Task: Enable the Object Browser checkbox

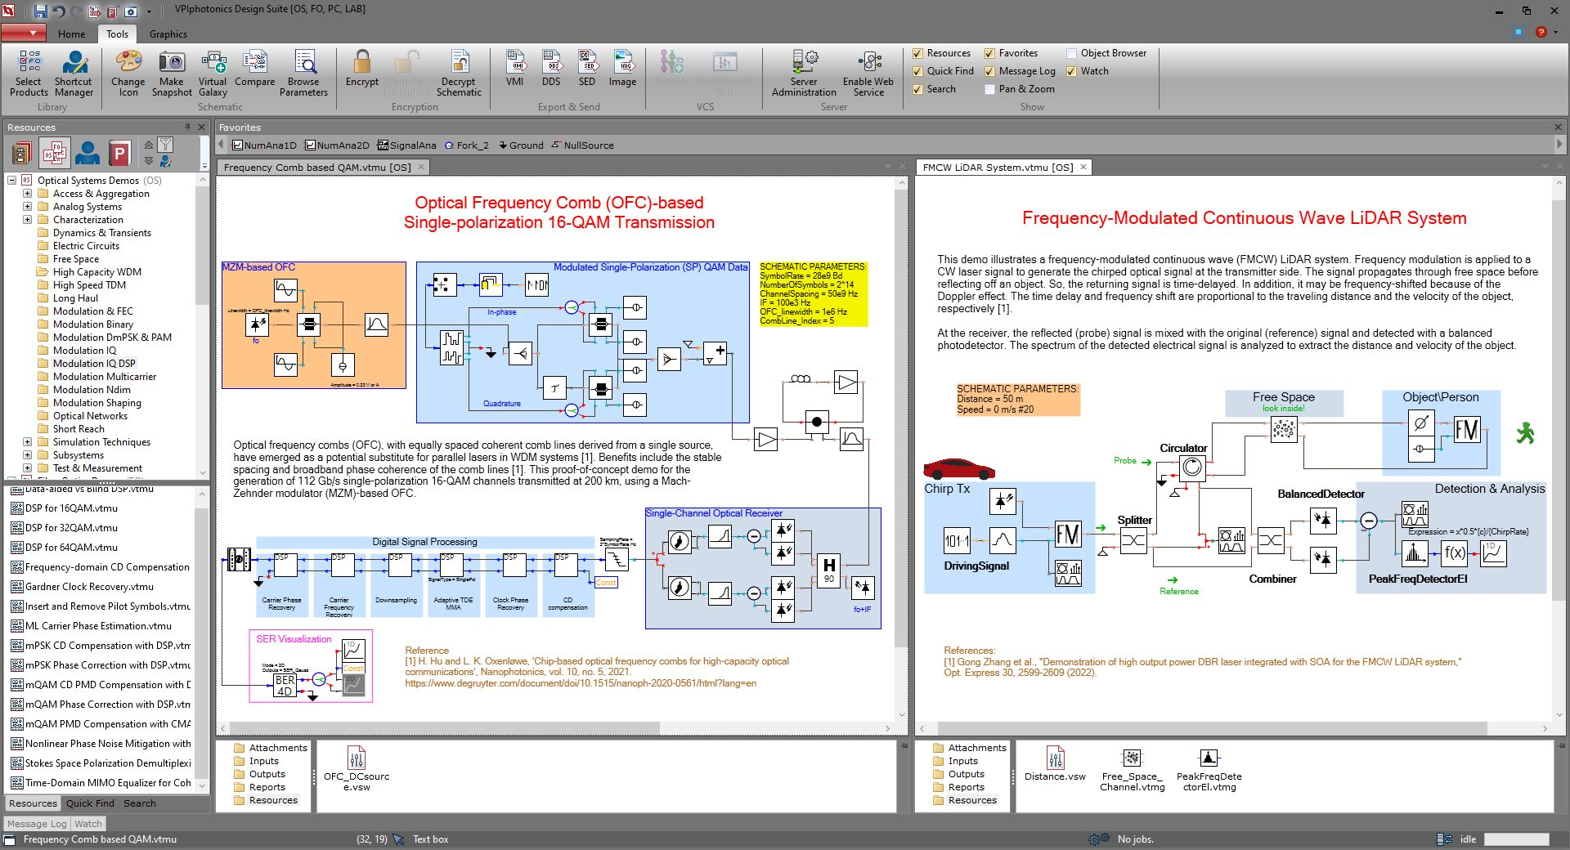Action: [x=1070, y=52]
